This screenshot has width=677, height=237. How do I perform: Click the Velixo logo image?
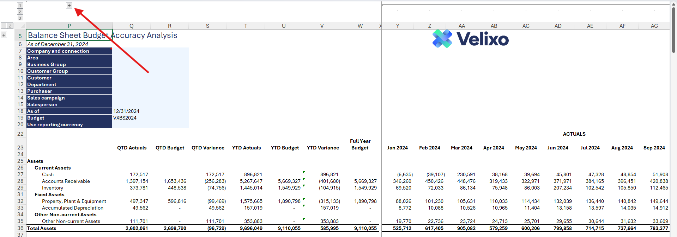point(470,39)
